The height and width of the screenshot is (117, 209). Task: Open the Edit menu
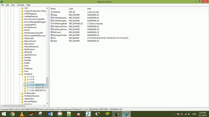7,5
